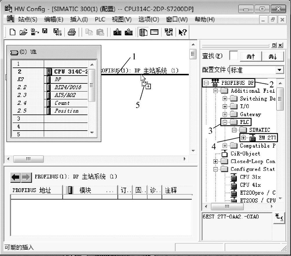
Task: Expand the I/O folder
Action: [225, 106]
